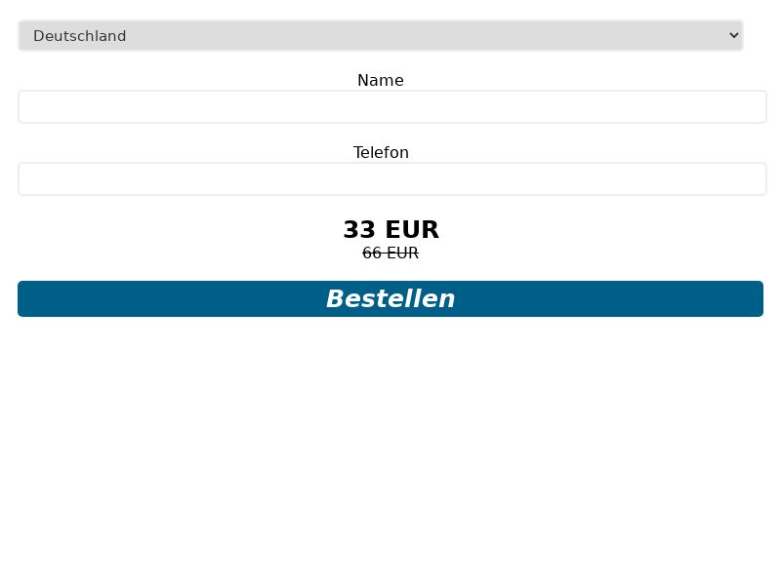This screenshot has width=781, height=585.
Task: Click the 33 EUR price text
Action: pyautogui.click(x=390, y=230)
